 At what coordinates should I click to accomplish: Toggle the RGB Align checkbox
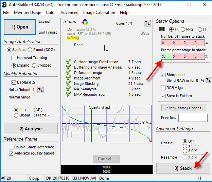point(163,88)
